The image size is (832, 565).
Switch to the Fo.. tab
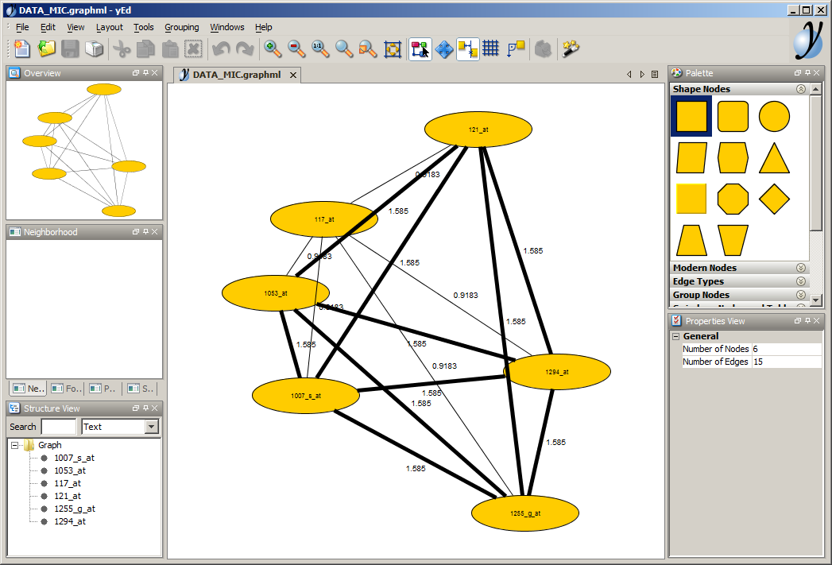[x=66, y=389]
